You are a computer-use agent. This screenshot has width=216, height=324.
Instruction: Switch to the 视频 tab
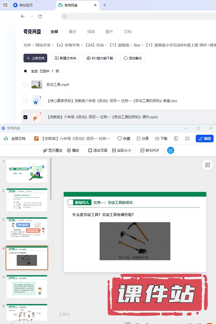pos(91,32)
